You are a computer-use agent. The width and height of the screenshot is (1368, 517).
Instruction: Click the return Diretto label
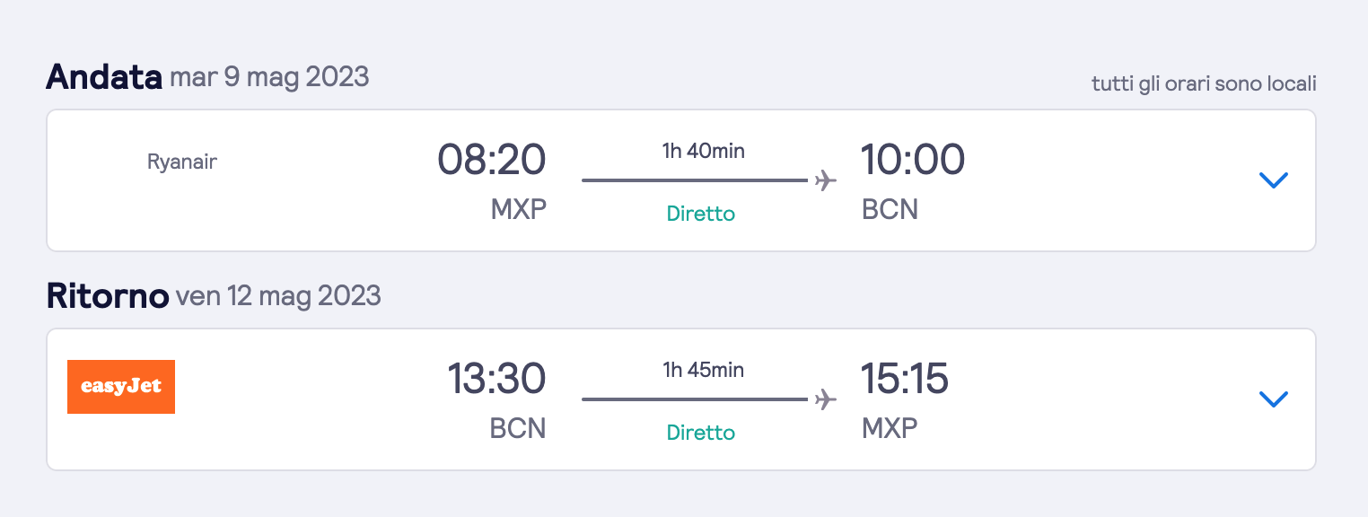[x=700, y=433]
